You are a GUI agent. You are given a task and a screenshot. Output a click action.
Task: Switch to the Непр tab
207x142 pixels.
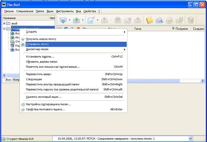(x=16, y=80)
